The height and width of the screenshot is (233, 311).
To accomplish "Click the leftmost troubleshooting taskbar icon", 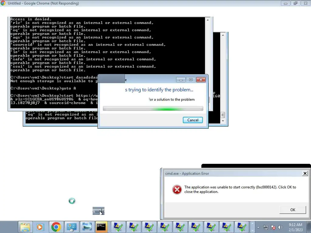I will 118,227.
